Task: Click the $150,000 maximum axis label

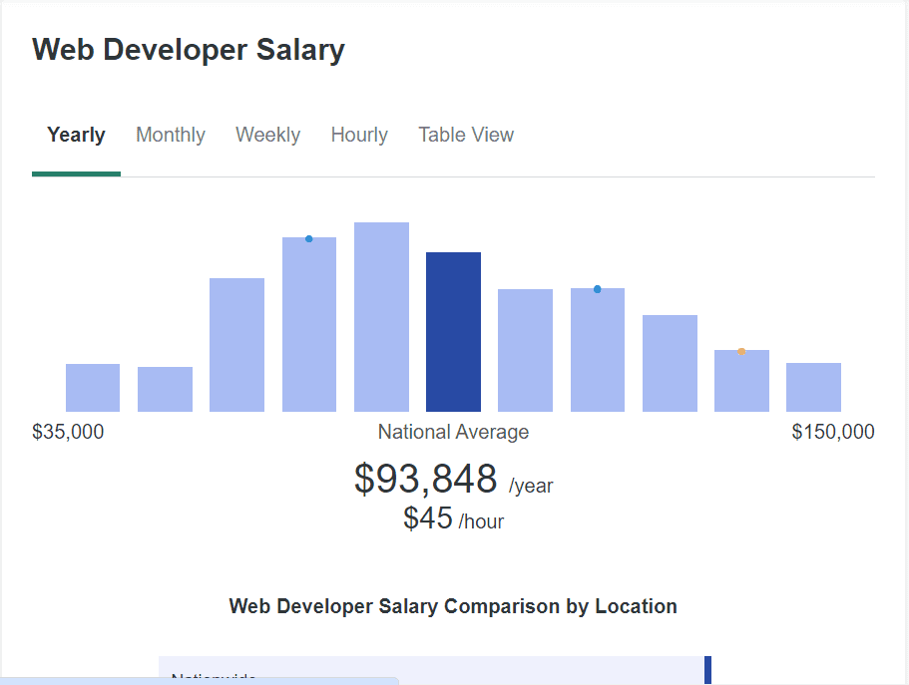Action: click(x=833, y=432)
